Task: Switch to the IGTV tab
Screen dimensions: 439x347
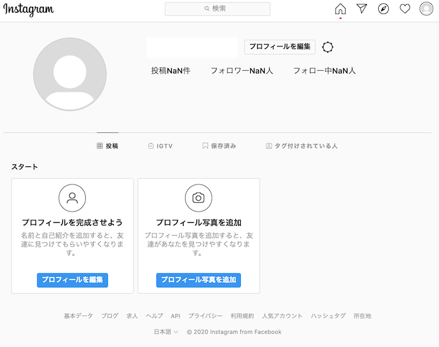Action: pyautogui.click(x=160, y=146)
